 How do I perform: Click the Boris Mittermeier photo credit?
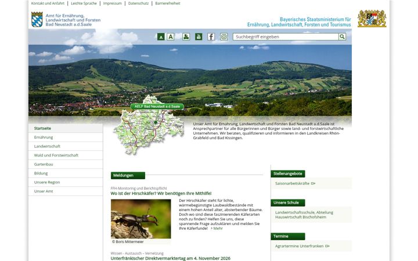click(128, 242)
